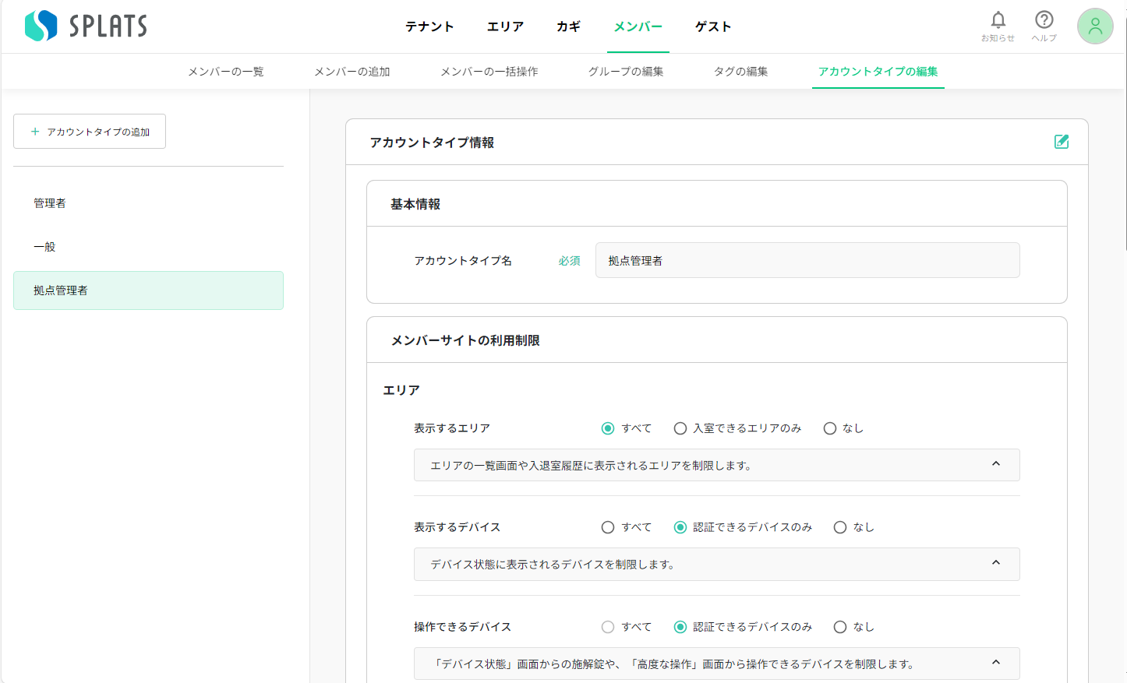Open the カギ menu
The width and height of the screenshot is (1127, 683).
tap(569, 26)
